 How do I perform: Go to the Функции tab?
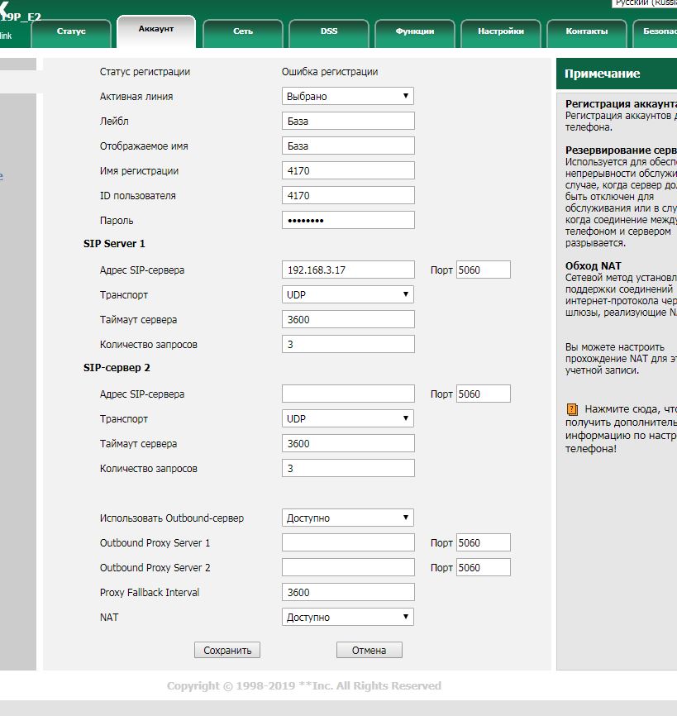tap(414, 31)
